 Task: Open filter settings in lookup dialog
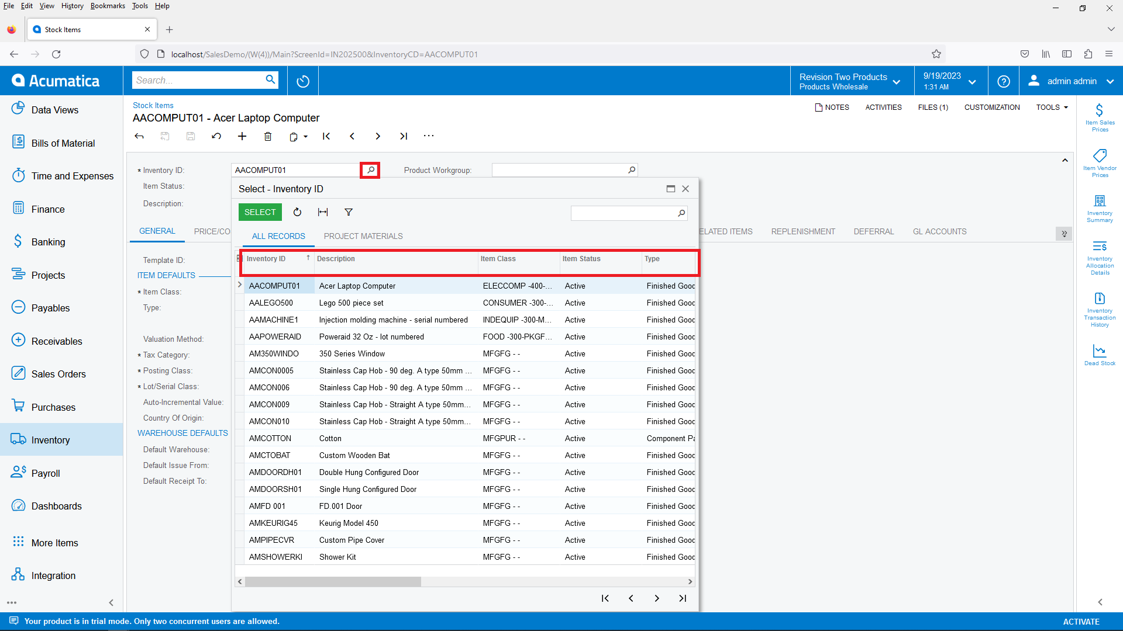(349, 212)
